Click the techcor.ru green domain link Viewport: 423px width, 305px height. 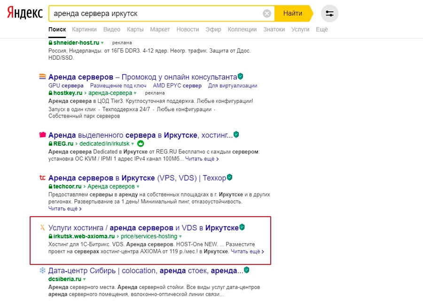point(67,187)
